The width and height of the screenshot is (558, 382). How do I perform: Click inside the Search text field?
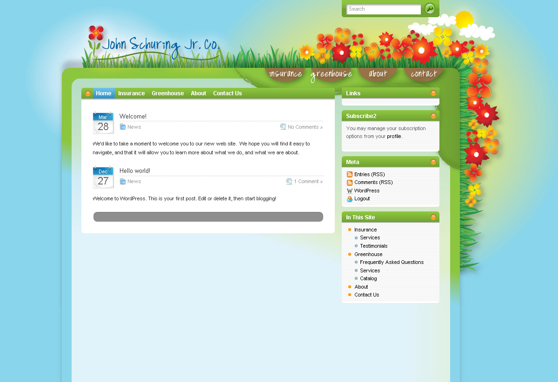pyautogui.click(x=384, y=9)
